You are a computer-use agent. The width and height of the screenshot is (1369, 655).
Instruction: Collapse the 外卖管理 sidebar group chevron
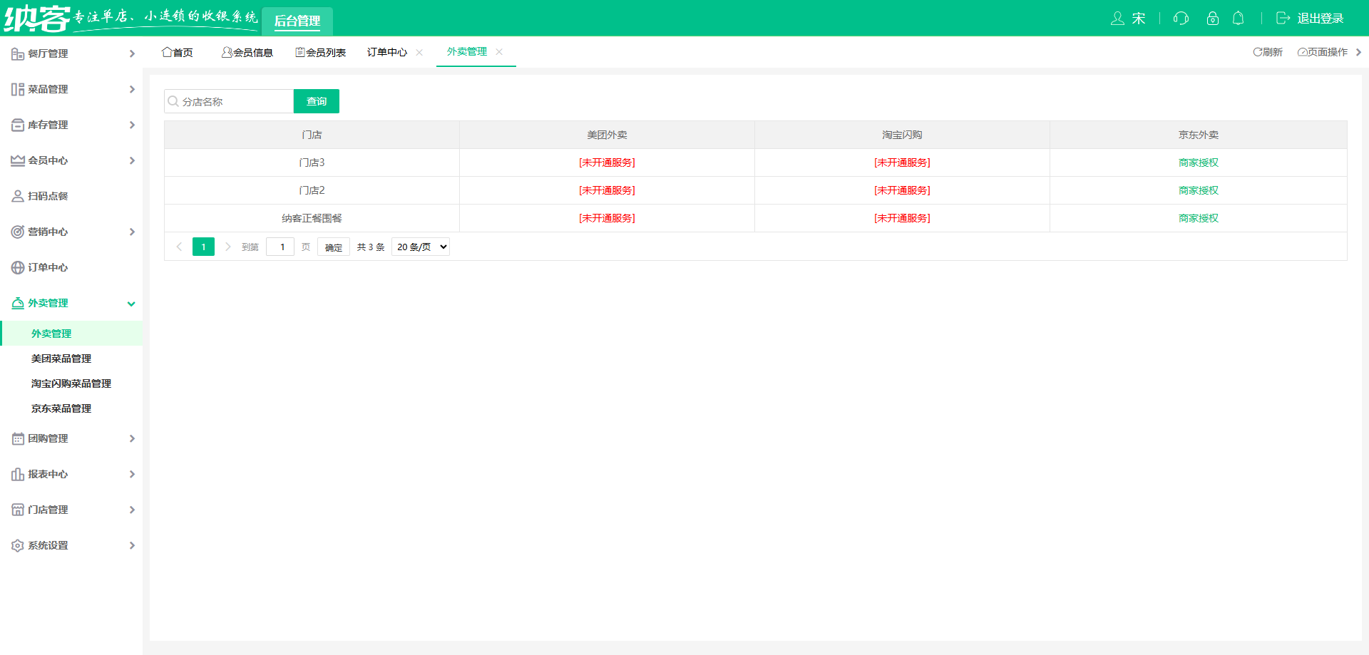point(131,304)
